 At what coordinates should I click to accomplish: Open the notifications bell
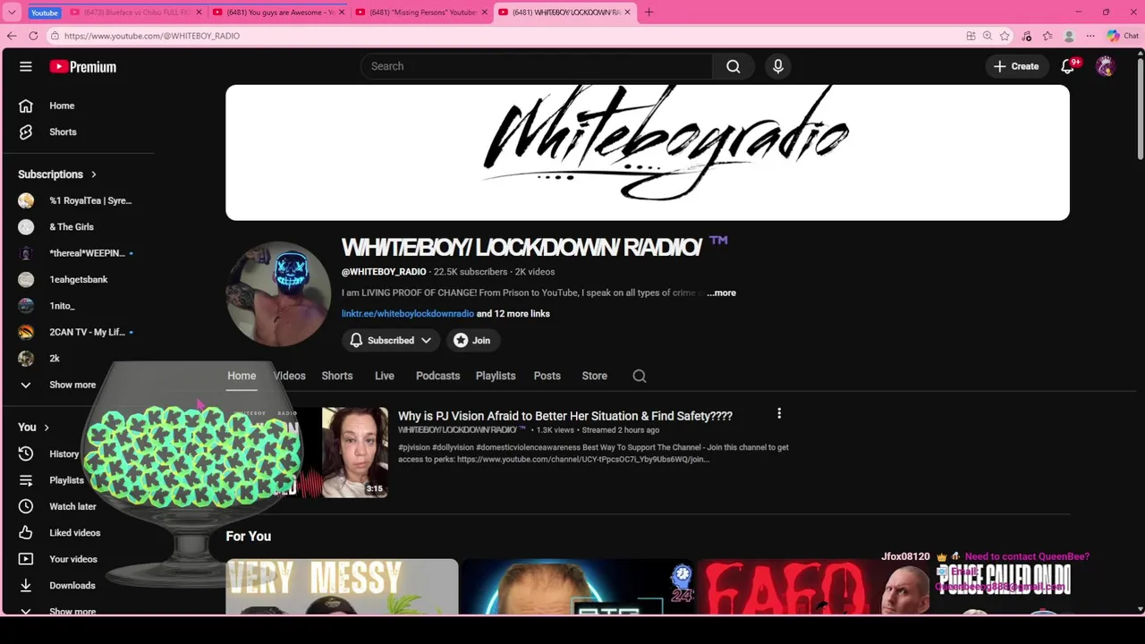[x=1068, y=66]
